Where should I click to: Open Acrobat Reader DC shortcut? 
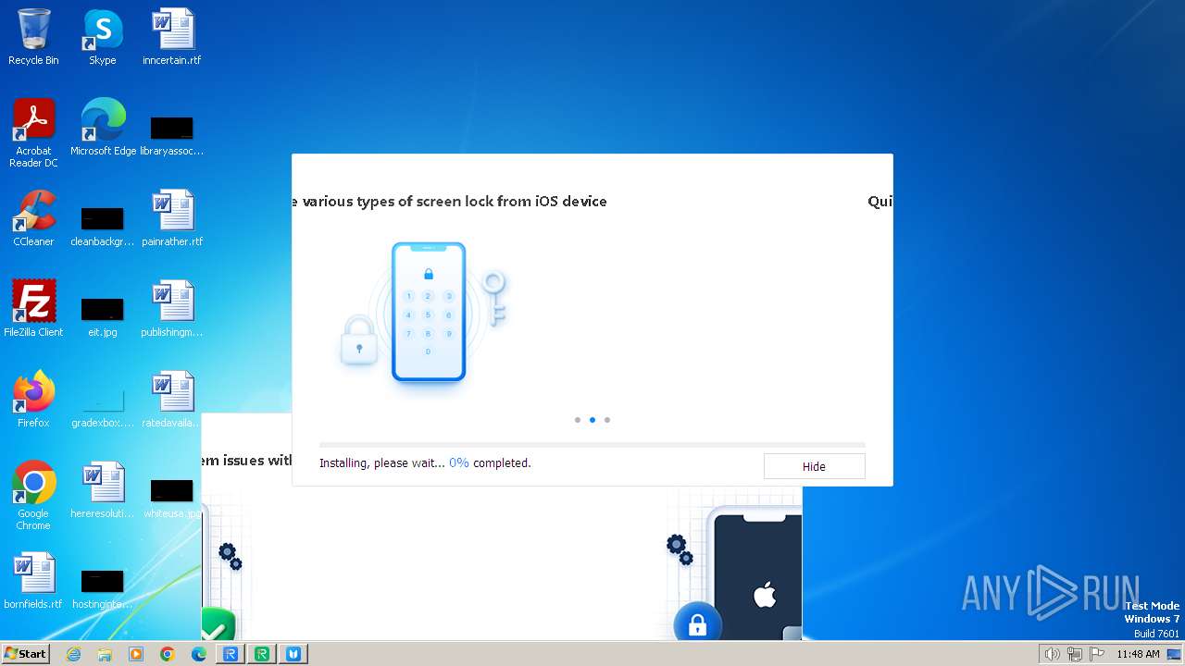point(33,132)
